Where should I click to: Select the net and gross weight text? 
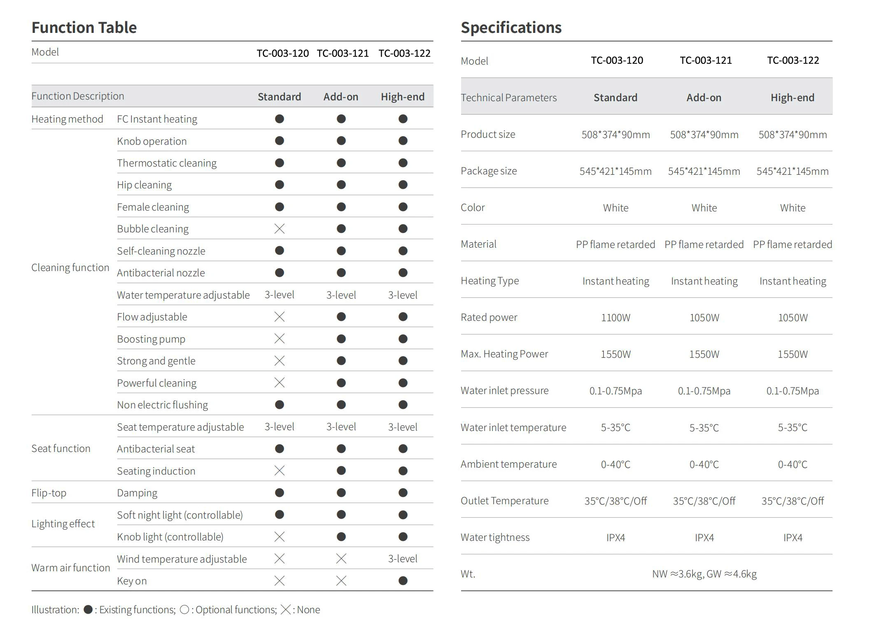click(704, 574)
